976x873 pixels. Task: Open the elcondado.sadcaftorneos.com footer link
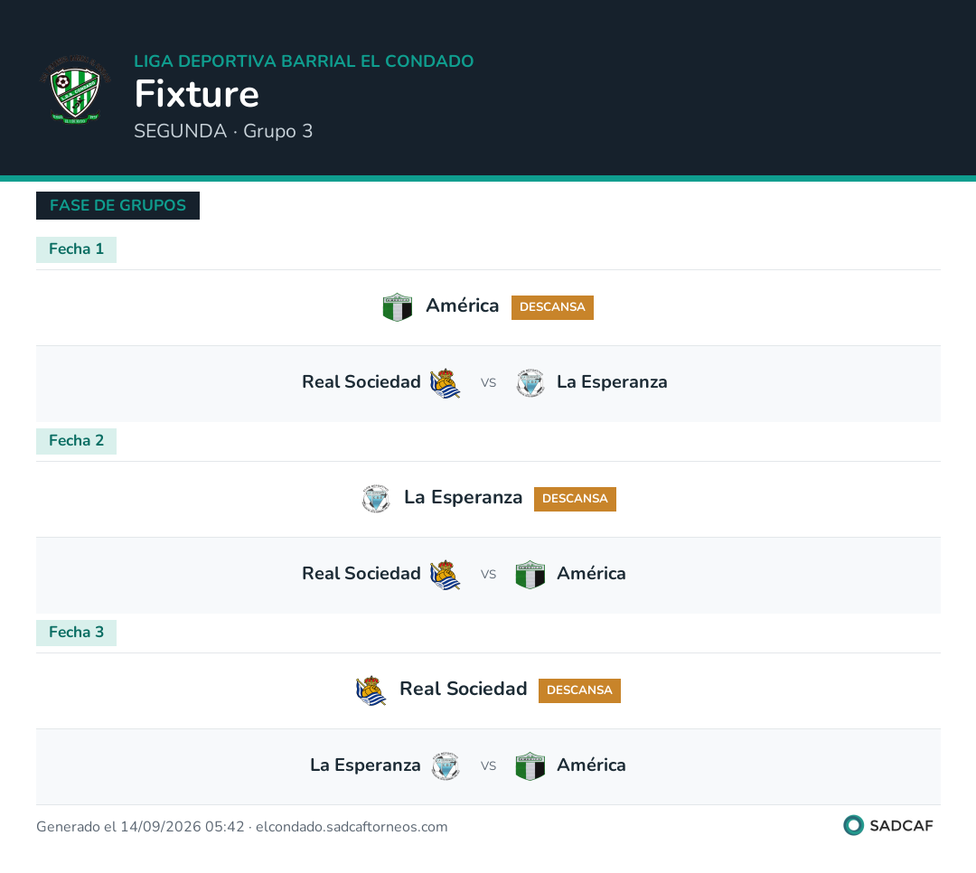[352, 827]
